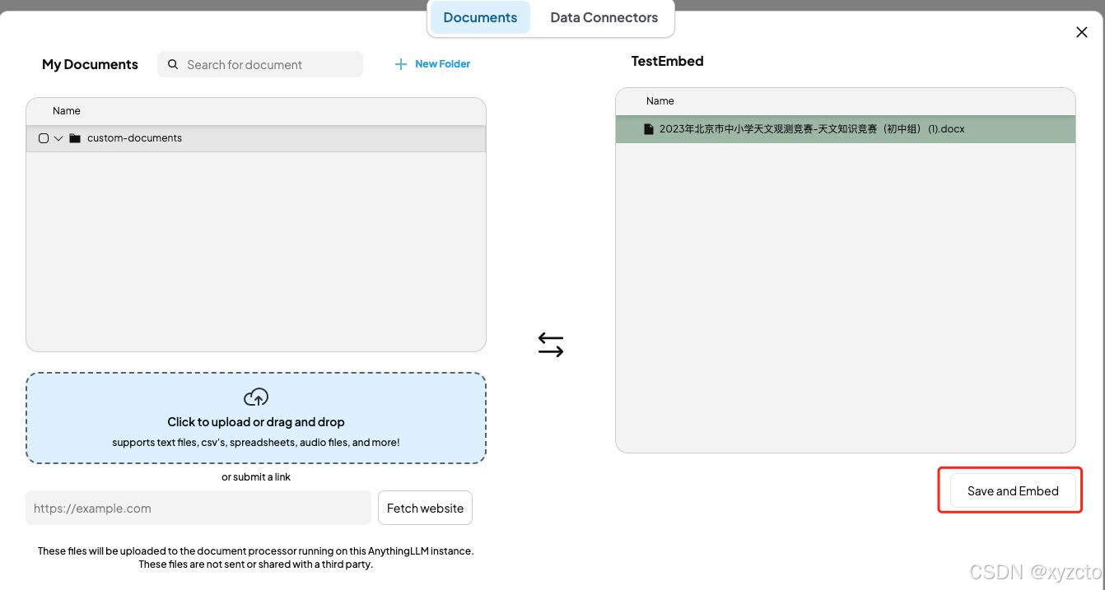Expand the custom-documents folder chevron

[x=58, y=138]
